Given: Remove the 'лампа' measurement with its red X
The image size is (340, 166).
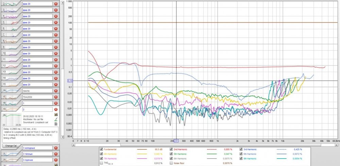Looking at the screenshot, I should click(56, 91).
